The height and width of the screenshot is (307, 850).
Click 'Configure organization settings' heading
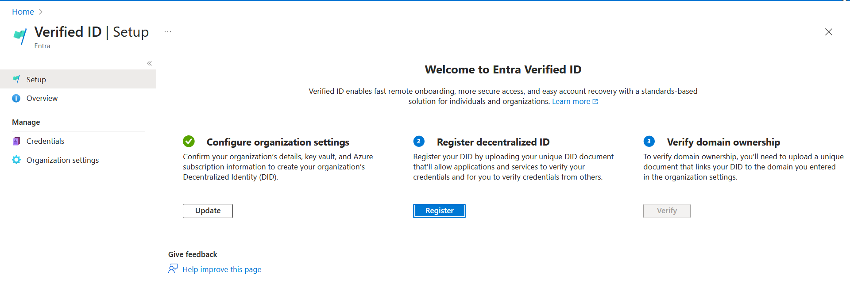coord(278,142)
